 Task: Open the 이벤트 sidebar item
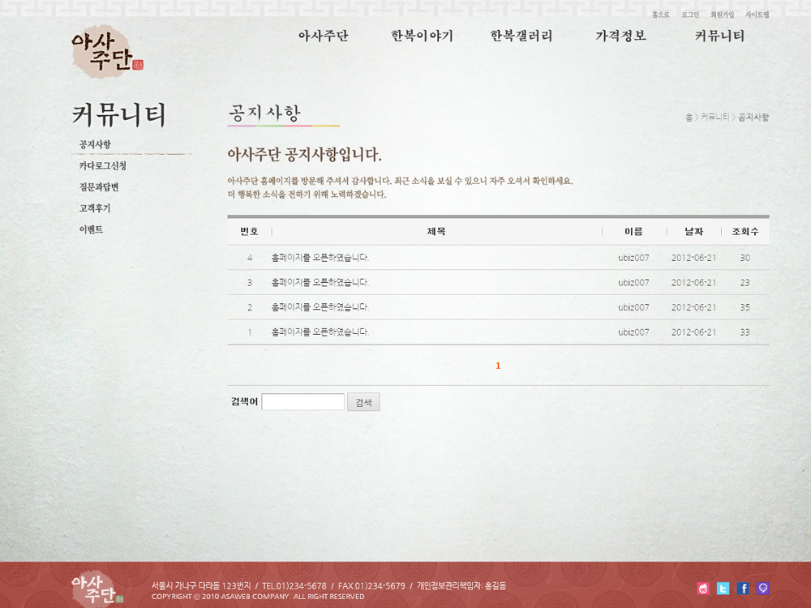tap(91, 229)
